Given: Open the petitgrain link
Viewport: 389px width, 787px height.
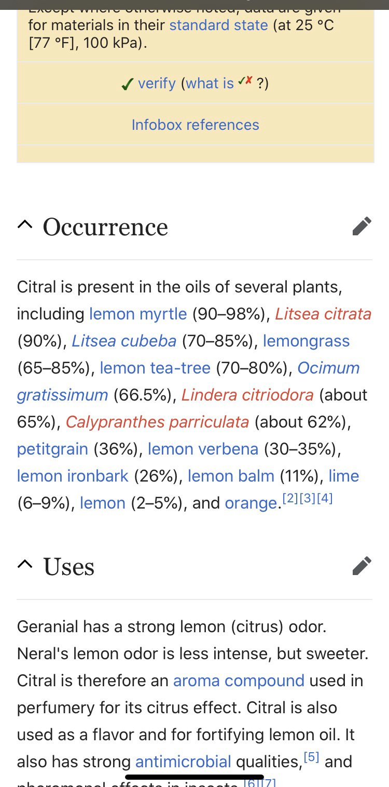Looking at the screenshot, I should point(52,449).
